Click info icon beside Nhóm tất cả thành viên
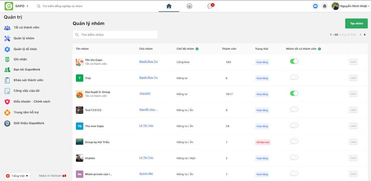The height and width of the screenshot is (181, 371). [x=319, y=49]
